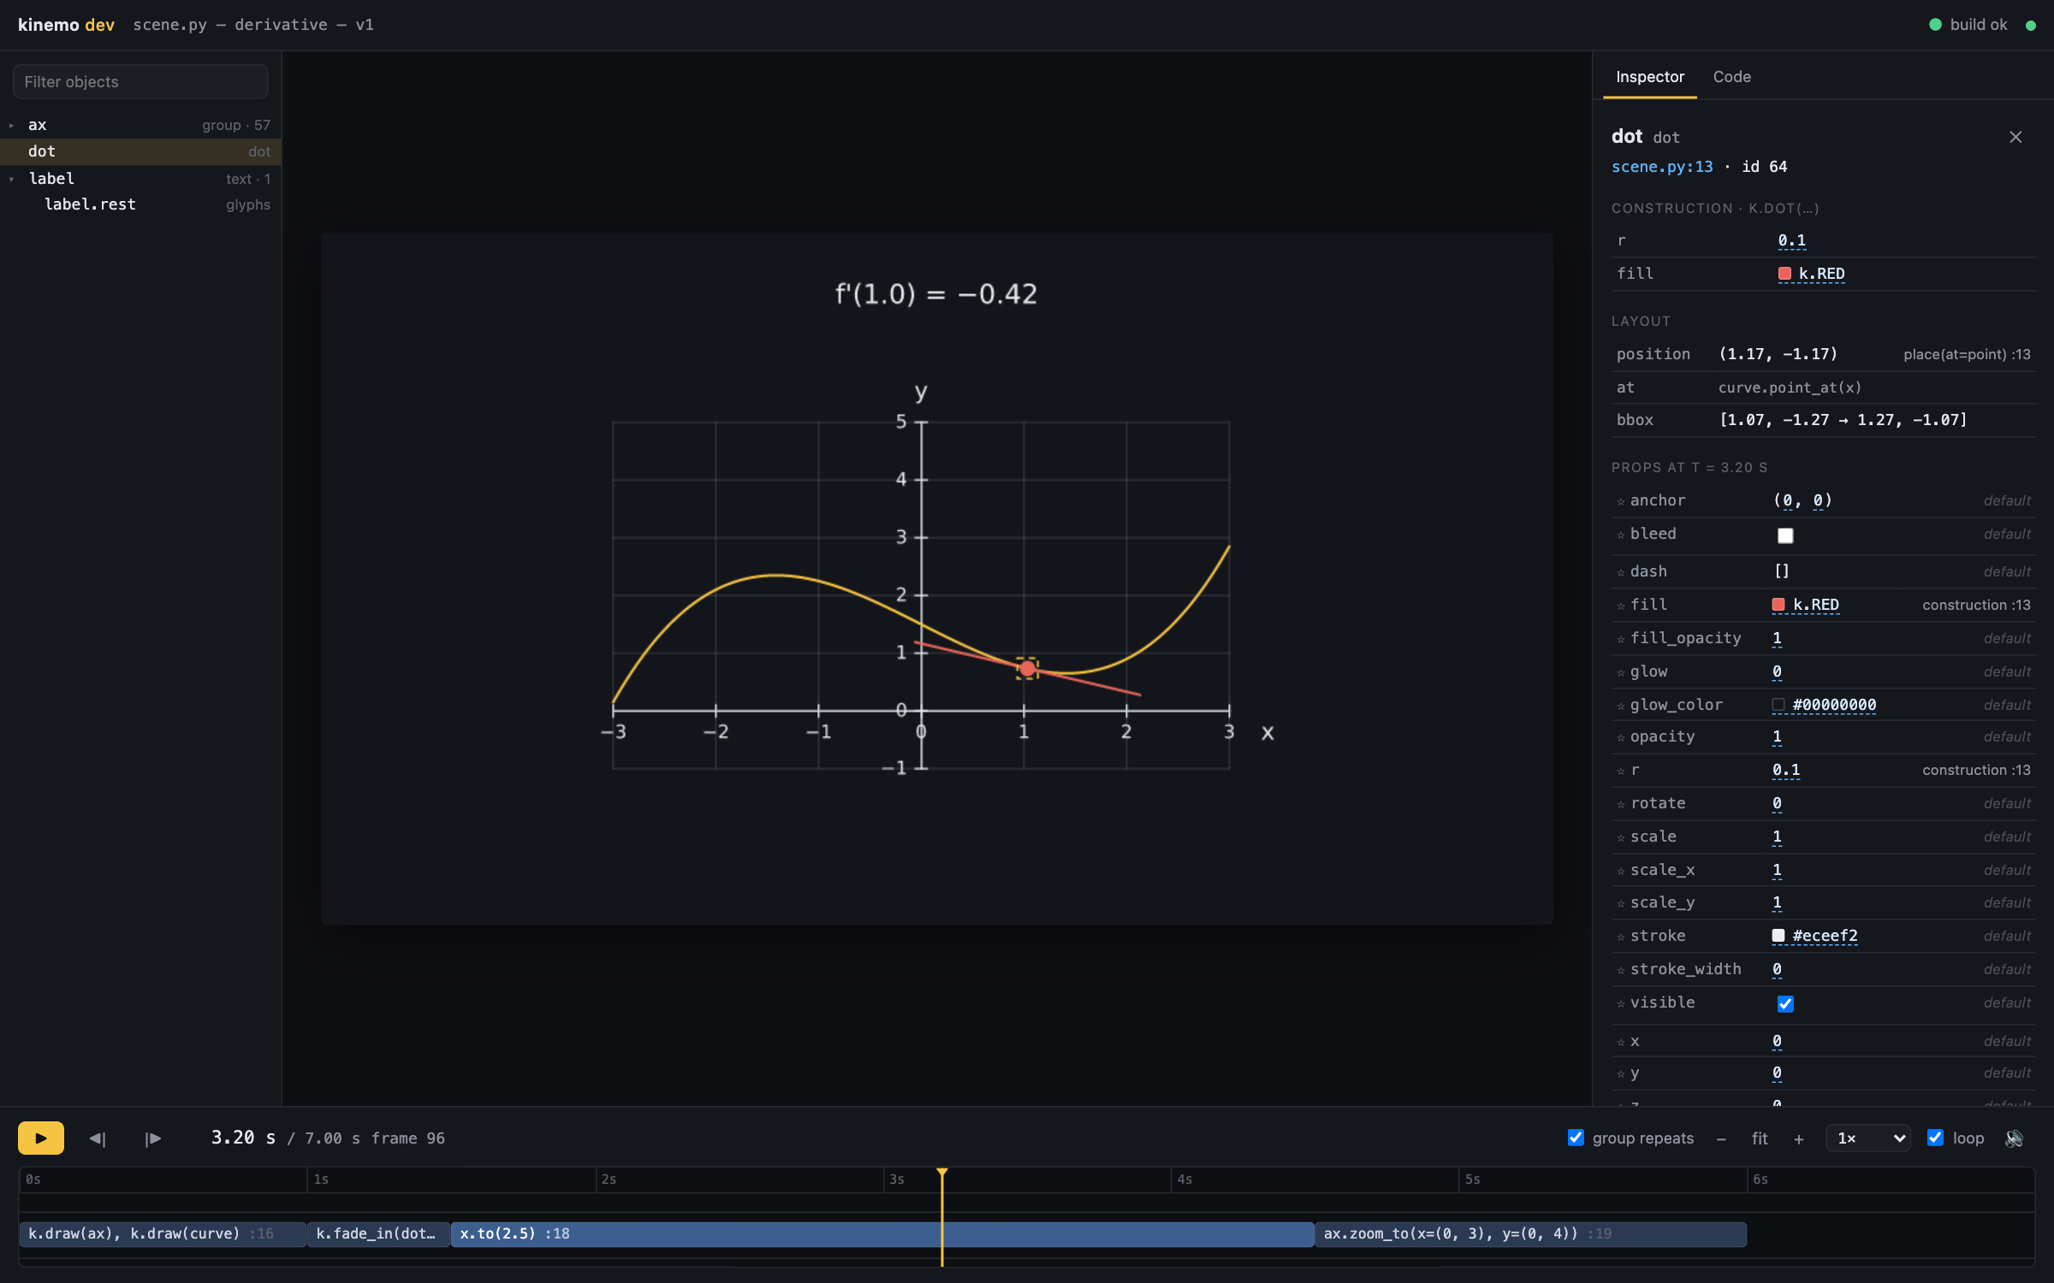
Task: Click the k.RED swatch under Construction
Action: [x=1784, y=274]
